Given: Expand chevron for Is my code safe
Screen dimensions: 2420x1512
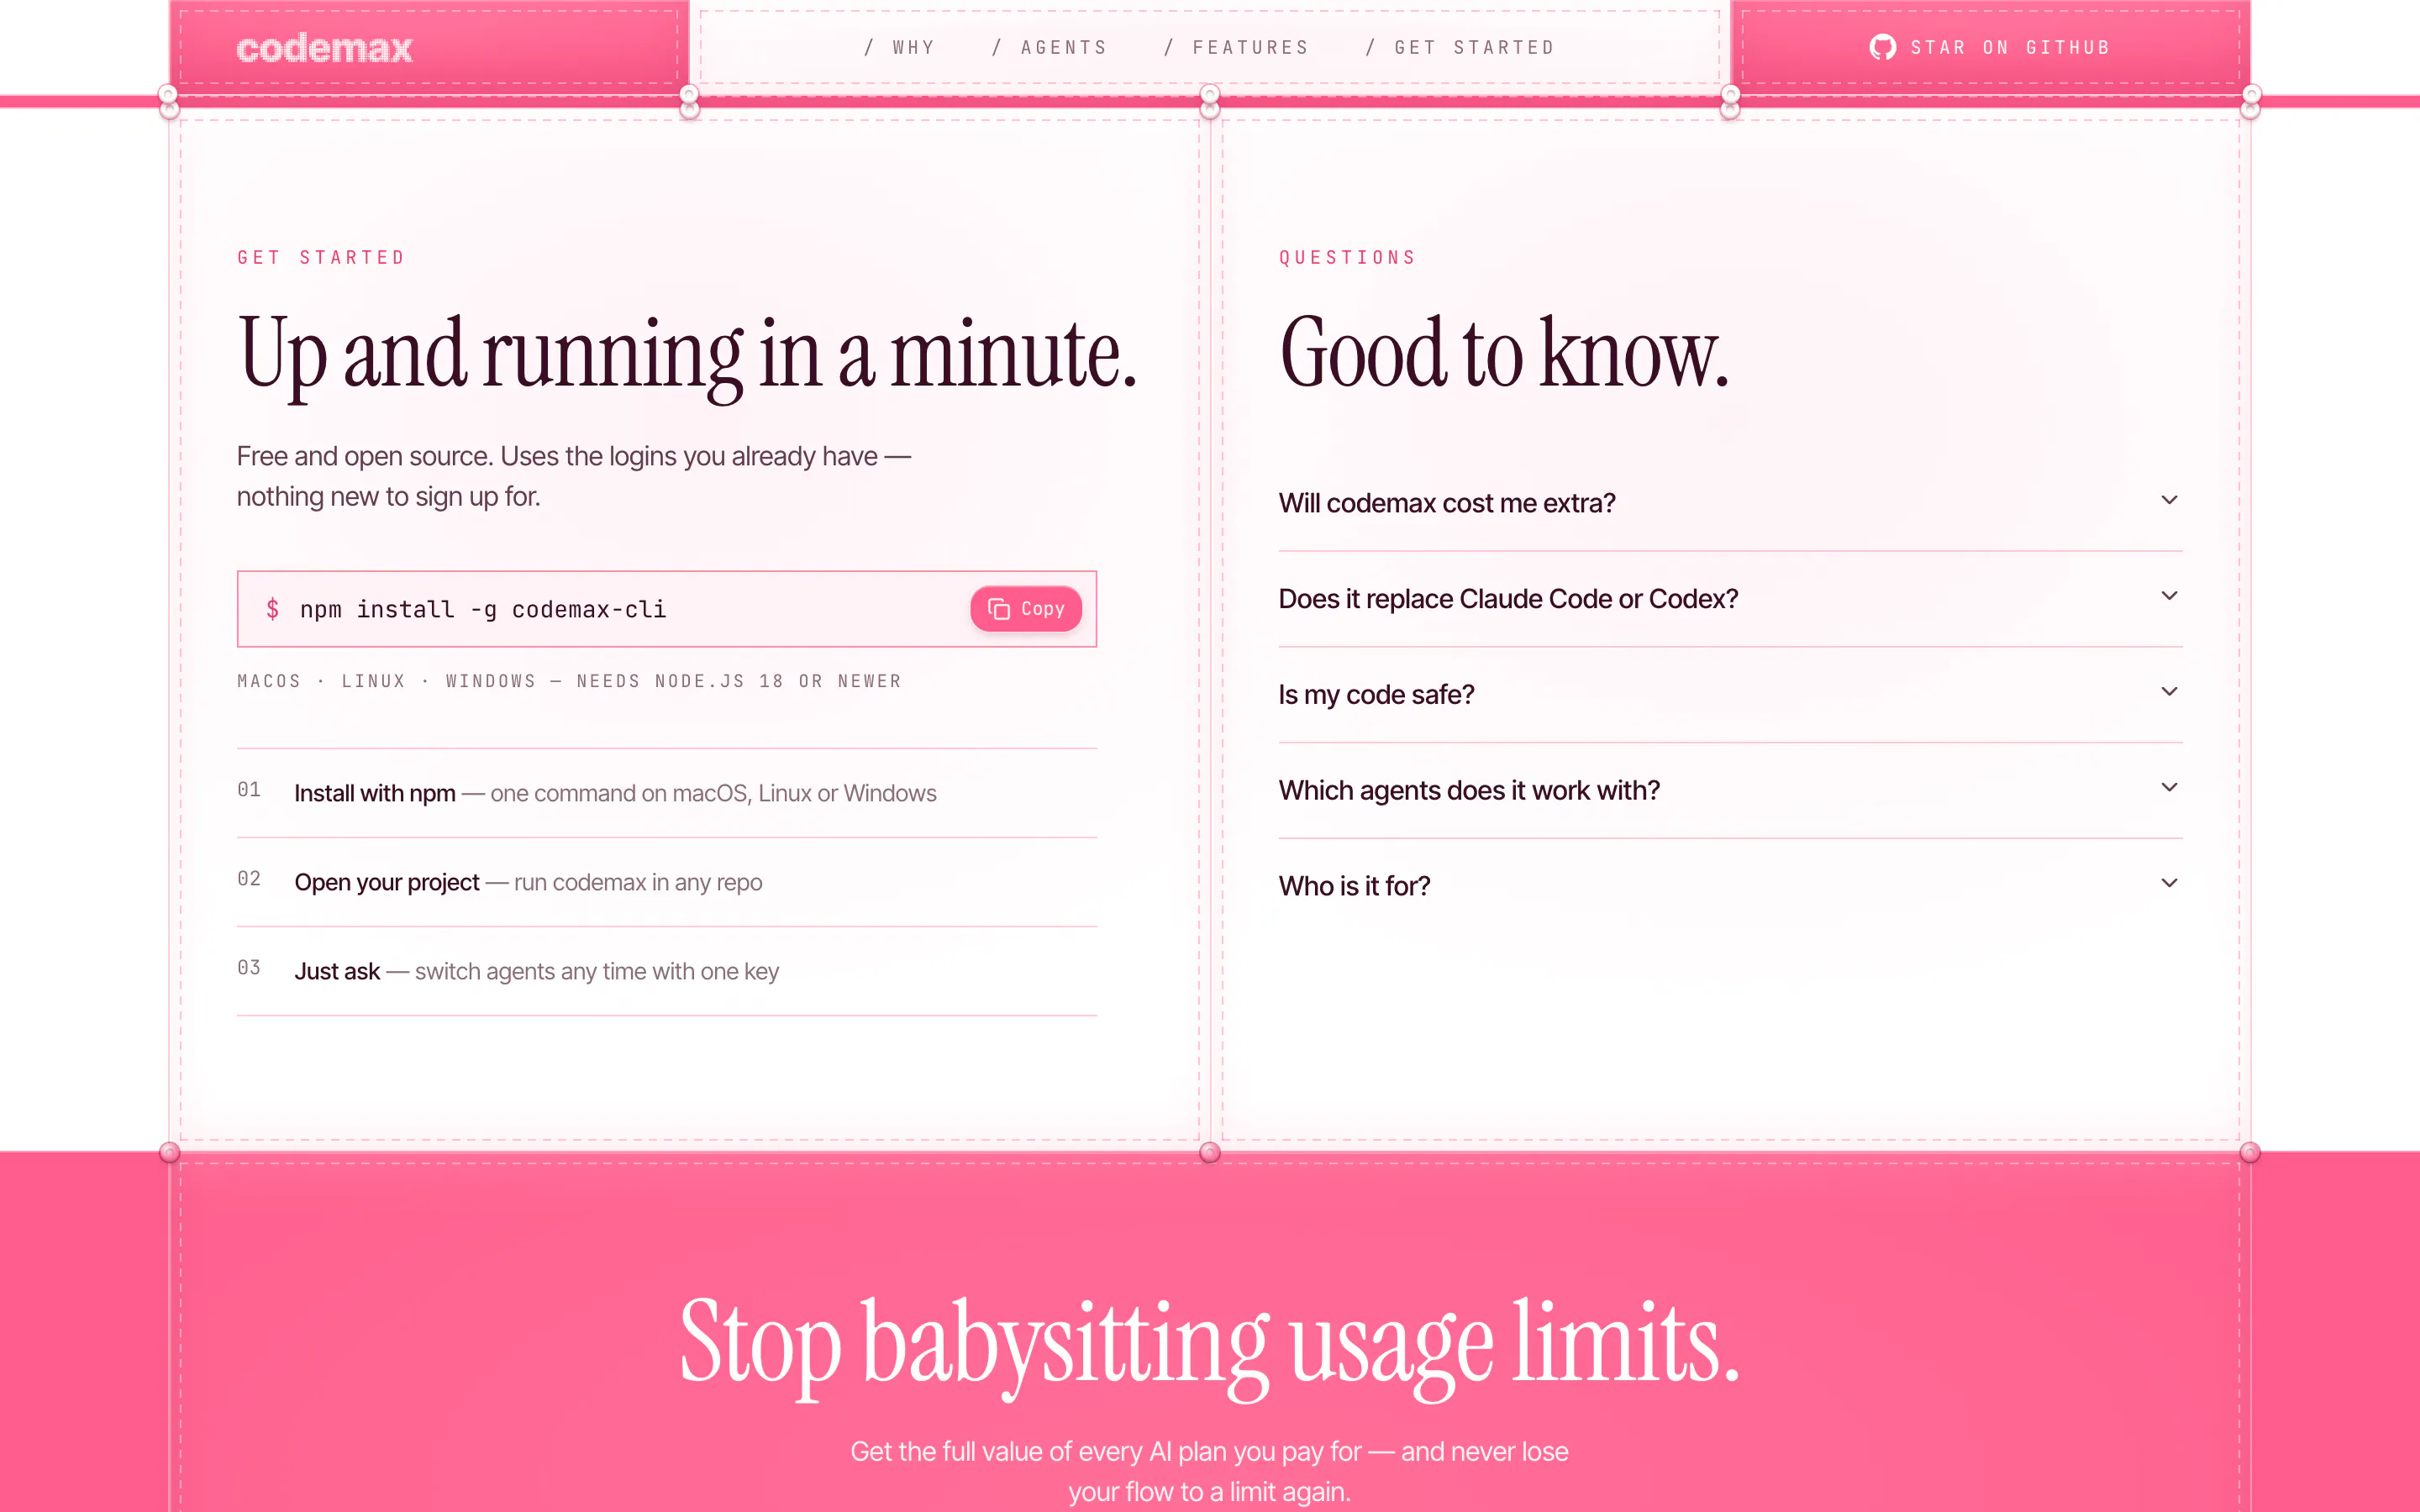Looking at the screenshot, I should 2169,692.
